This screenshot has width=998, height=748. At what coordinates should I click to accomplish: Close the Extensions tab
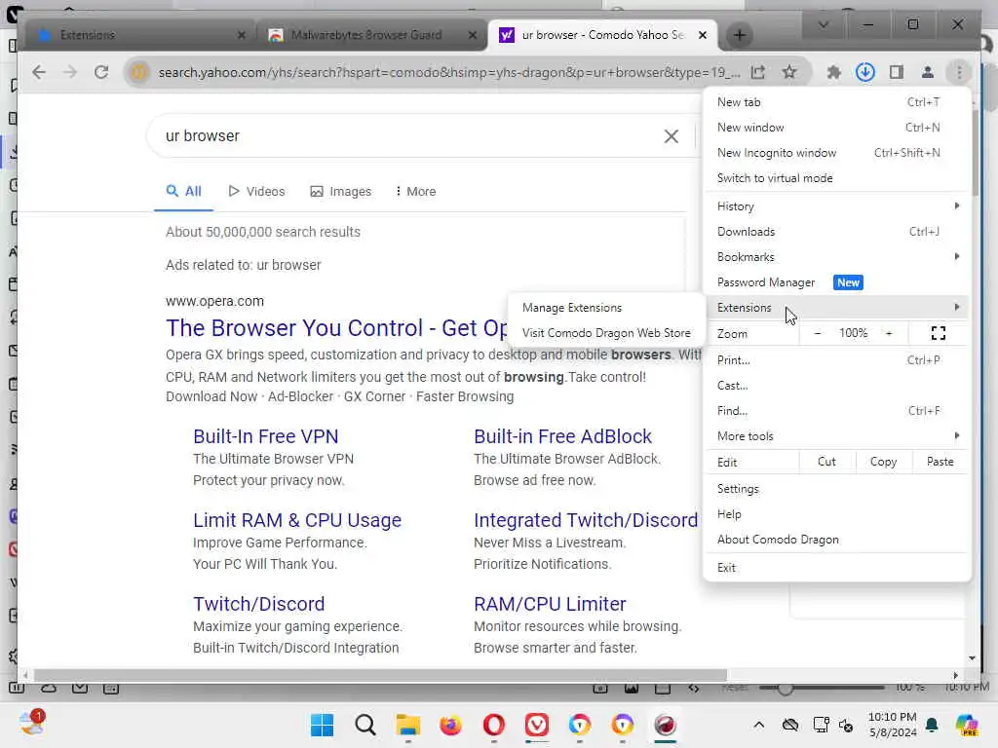click(x=242, y=35)
